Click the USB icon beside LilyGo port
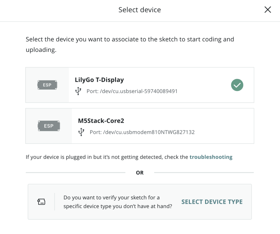The width and height of the screenshot is (280, 234). [78, 91]
